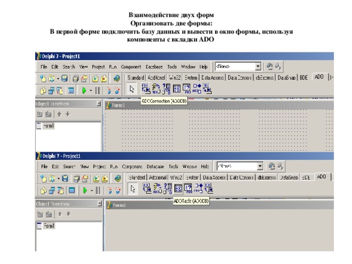Click Add file to project icon, upper window
This screenshot has width=352, height=264.
(95, 78)
